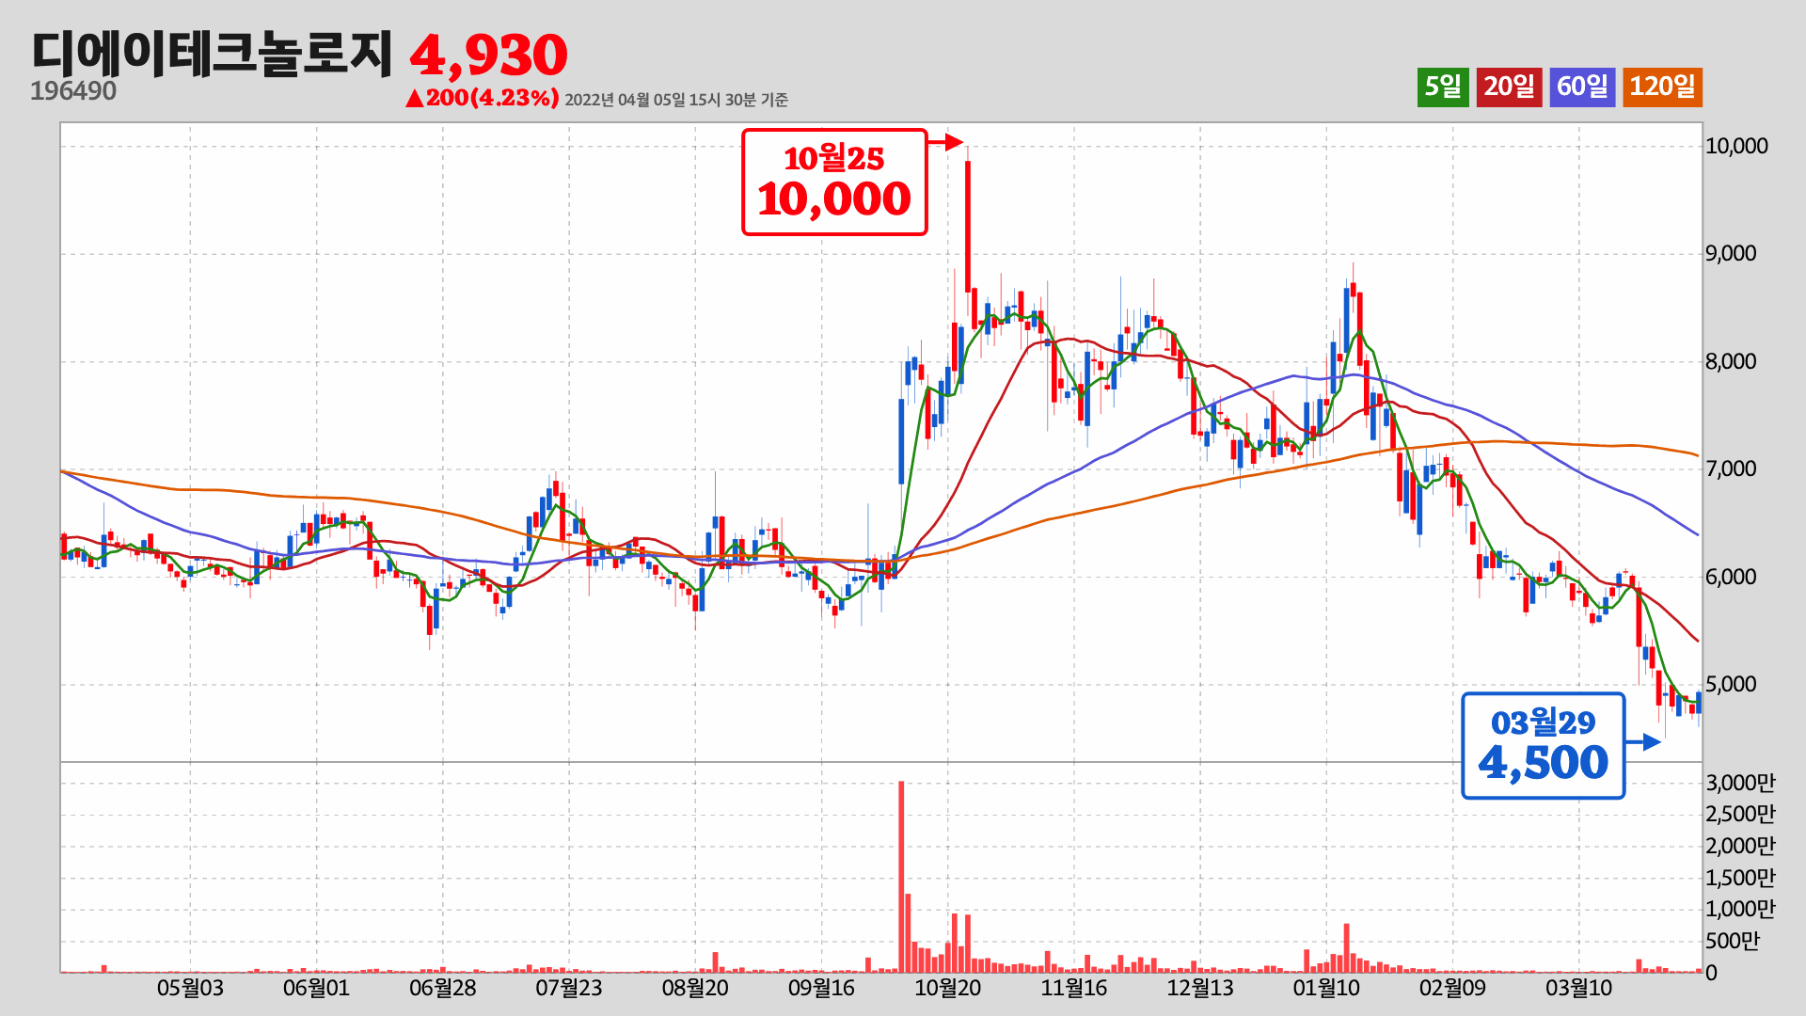1806x1016 pixels.
Task: Click the 2,500만 volume axis label
Action: click(x=1741, y=814)
